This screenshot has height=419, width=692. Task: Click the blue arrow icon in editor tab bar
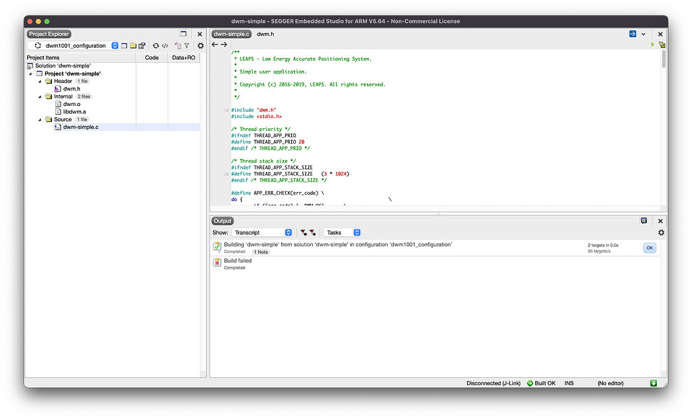click(633, 34)
